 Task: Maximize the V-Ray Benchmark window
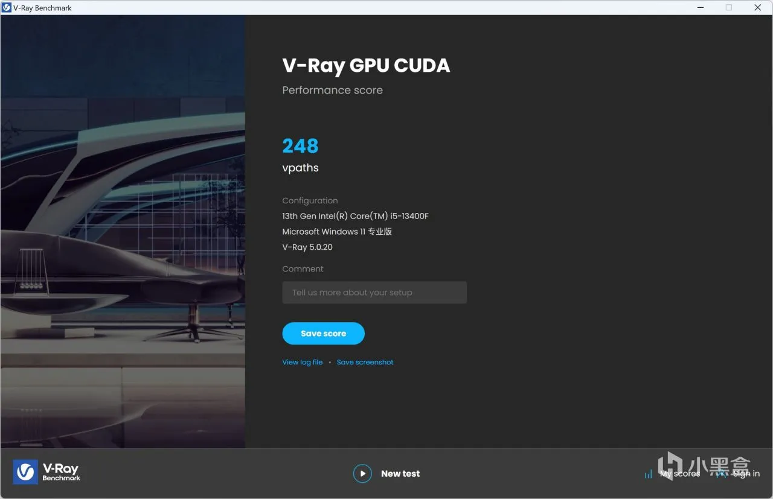tap(729, 8)
